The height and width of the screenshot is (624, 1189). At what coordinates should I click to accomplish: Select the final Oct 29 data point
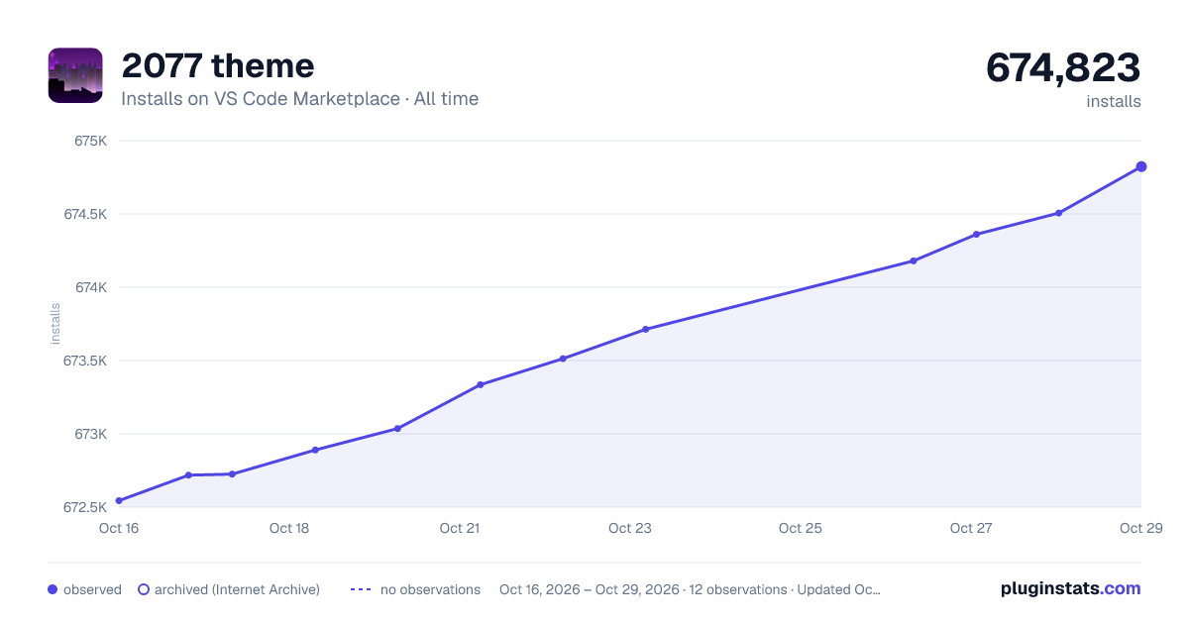[1141, 166]
